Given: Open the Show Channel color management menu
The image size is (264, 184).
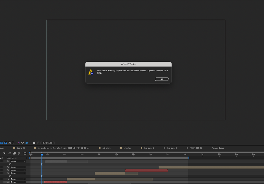Looking at the screenshot, I should 18,143.
